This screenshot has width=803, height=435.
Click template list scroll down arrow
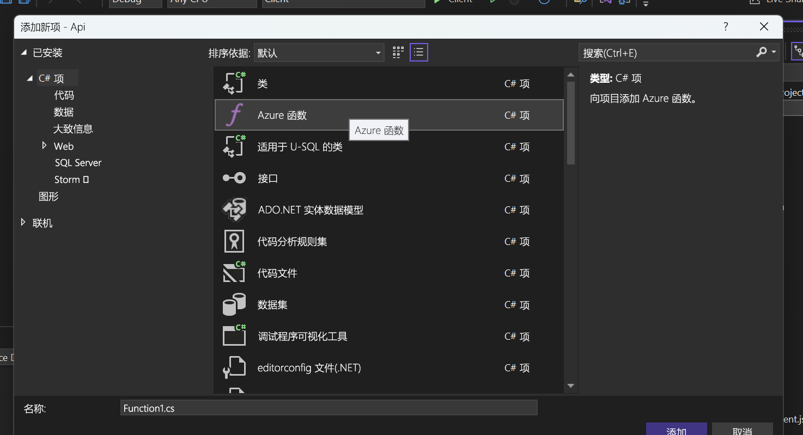click(570, 385)
